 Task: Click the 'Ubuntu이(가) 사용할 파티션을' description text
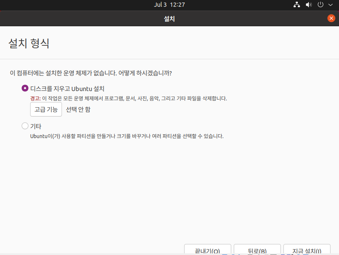pyautogui.click(x=127, y=136)
